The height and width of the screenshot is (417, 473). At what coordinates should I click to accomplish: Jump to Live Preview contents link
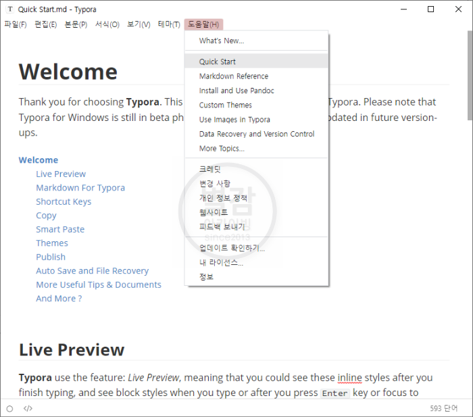point(61,174)
